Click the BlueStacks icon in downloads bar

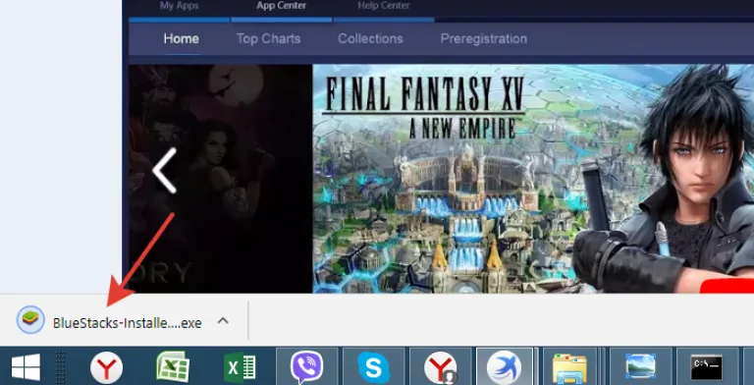[30, 320]
